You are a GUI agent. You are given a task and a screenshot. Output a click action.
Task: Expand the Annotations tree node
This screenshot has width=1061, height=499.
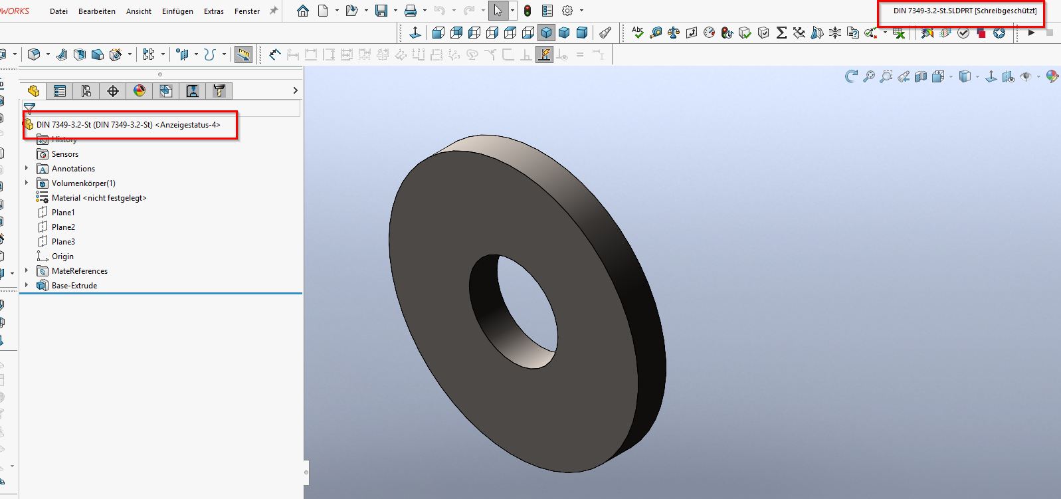point(27,169)
